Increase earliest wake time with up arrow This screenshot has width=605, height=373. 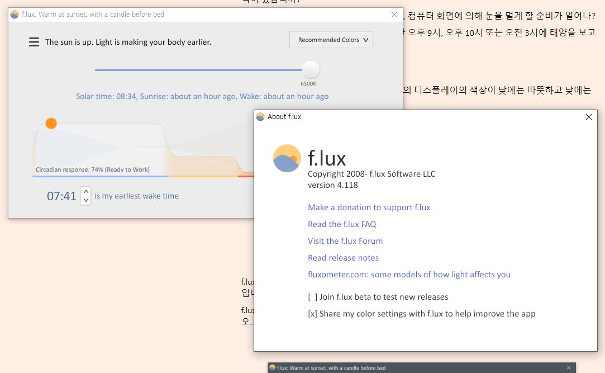coord(86,191)
